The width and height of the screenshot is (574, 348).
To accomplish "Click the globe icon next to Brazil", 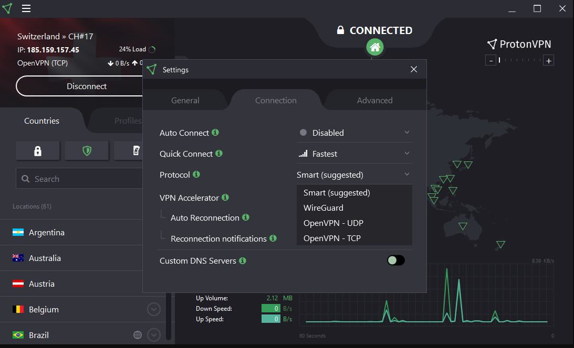I will [138, 334].
